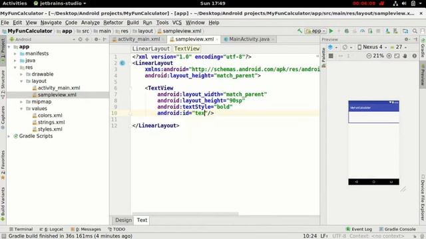The image size is (426, 239).
Task: Open the Event Log
Action: click(359, 229)
